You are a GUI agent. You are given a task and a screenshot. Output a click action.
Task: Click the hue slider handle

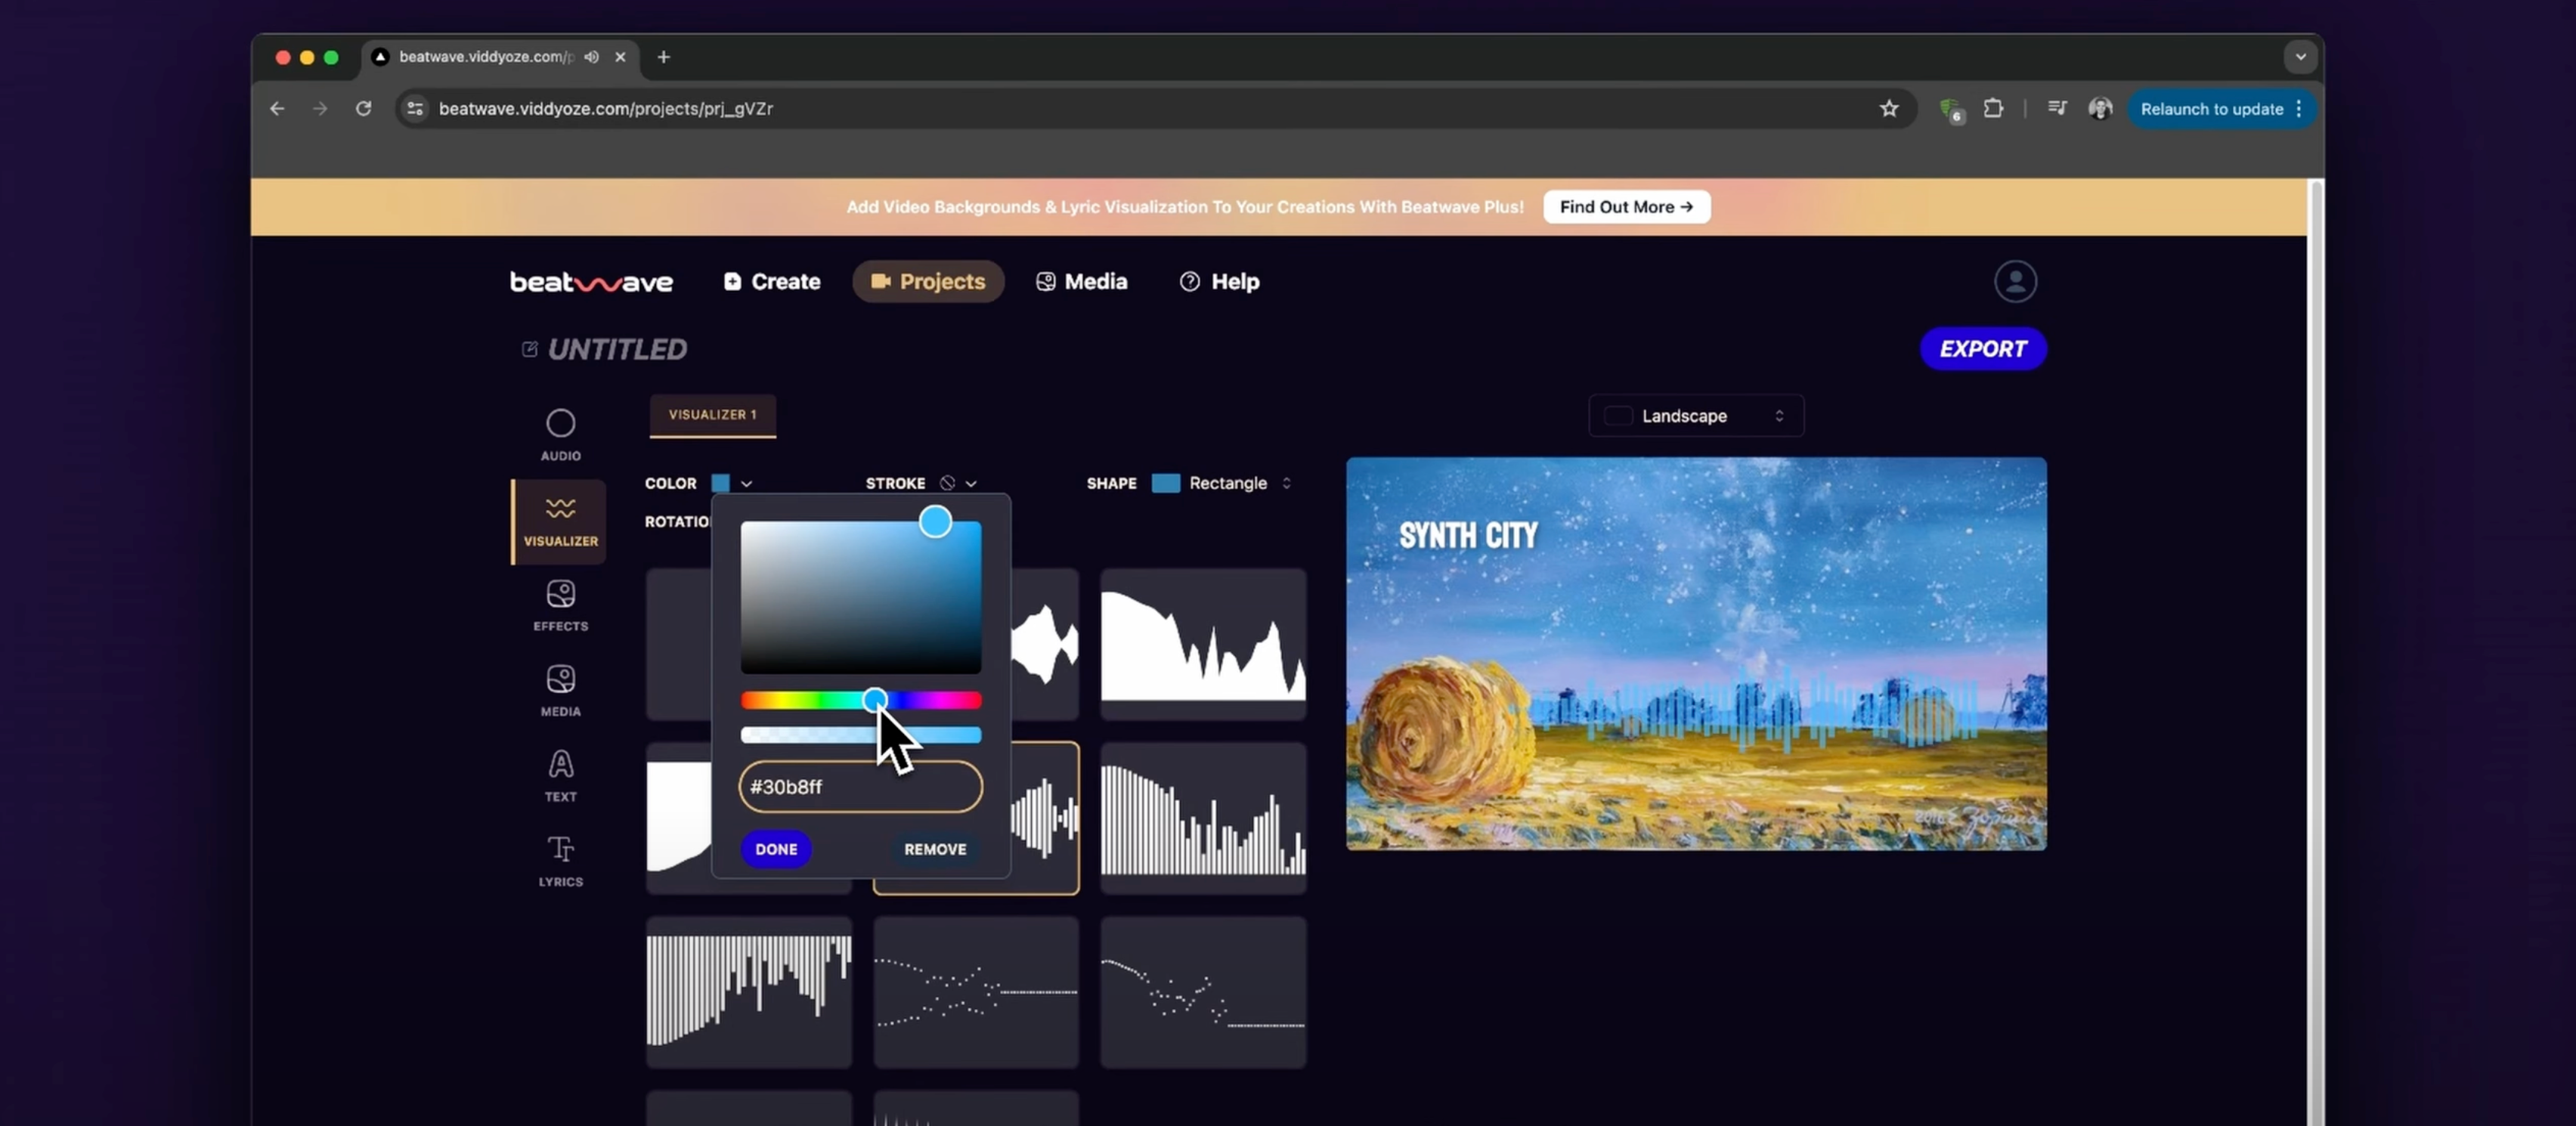pos(874,700)
